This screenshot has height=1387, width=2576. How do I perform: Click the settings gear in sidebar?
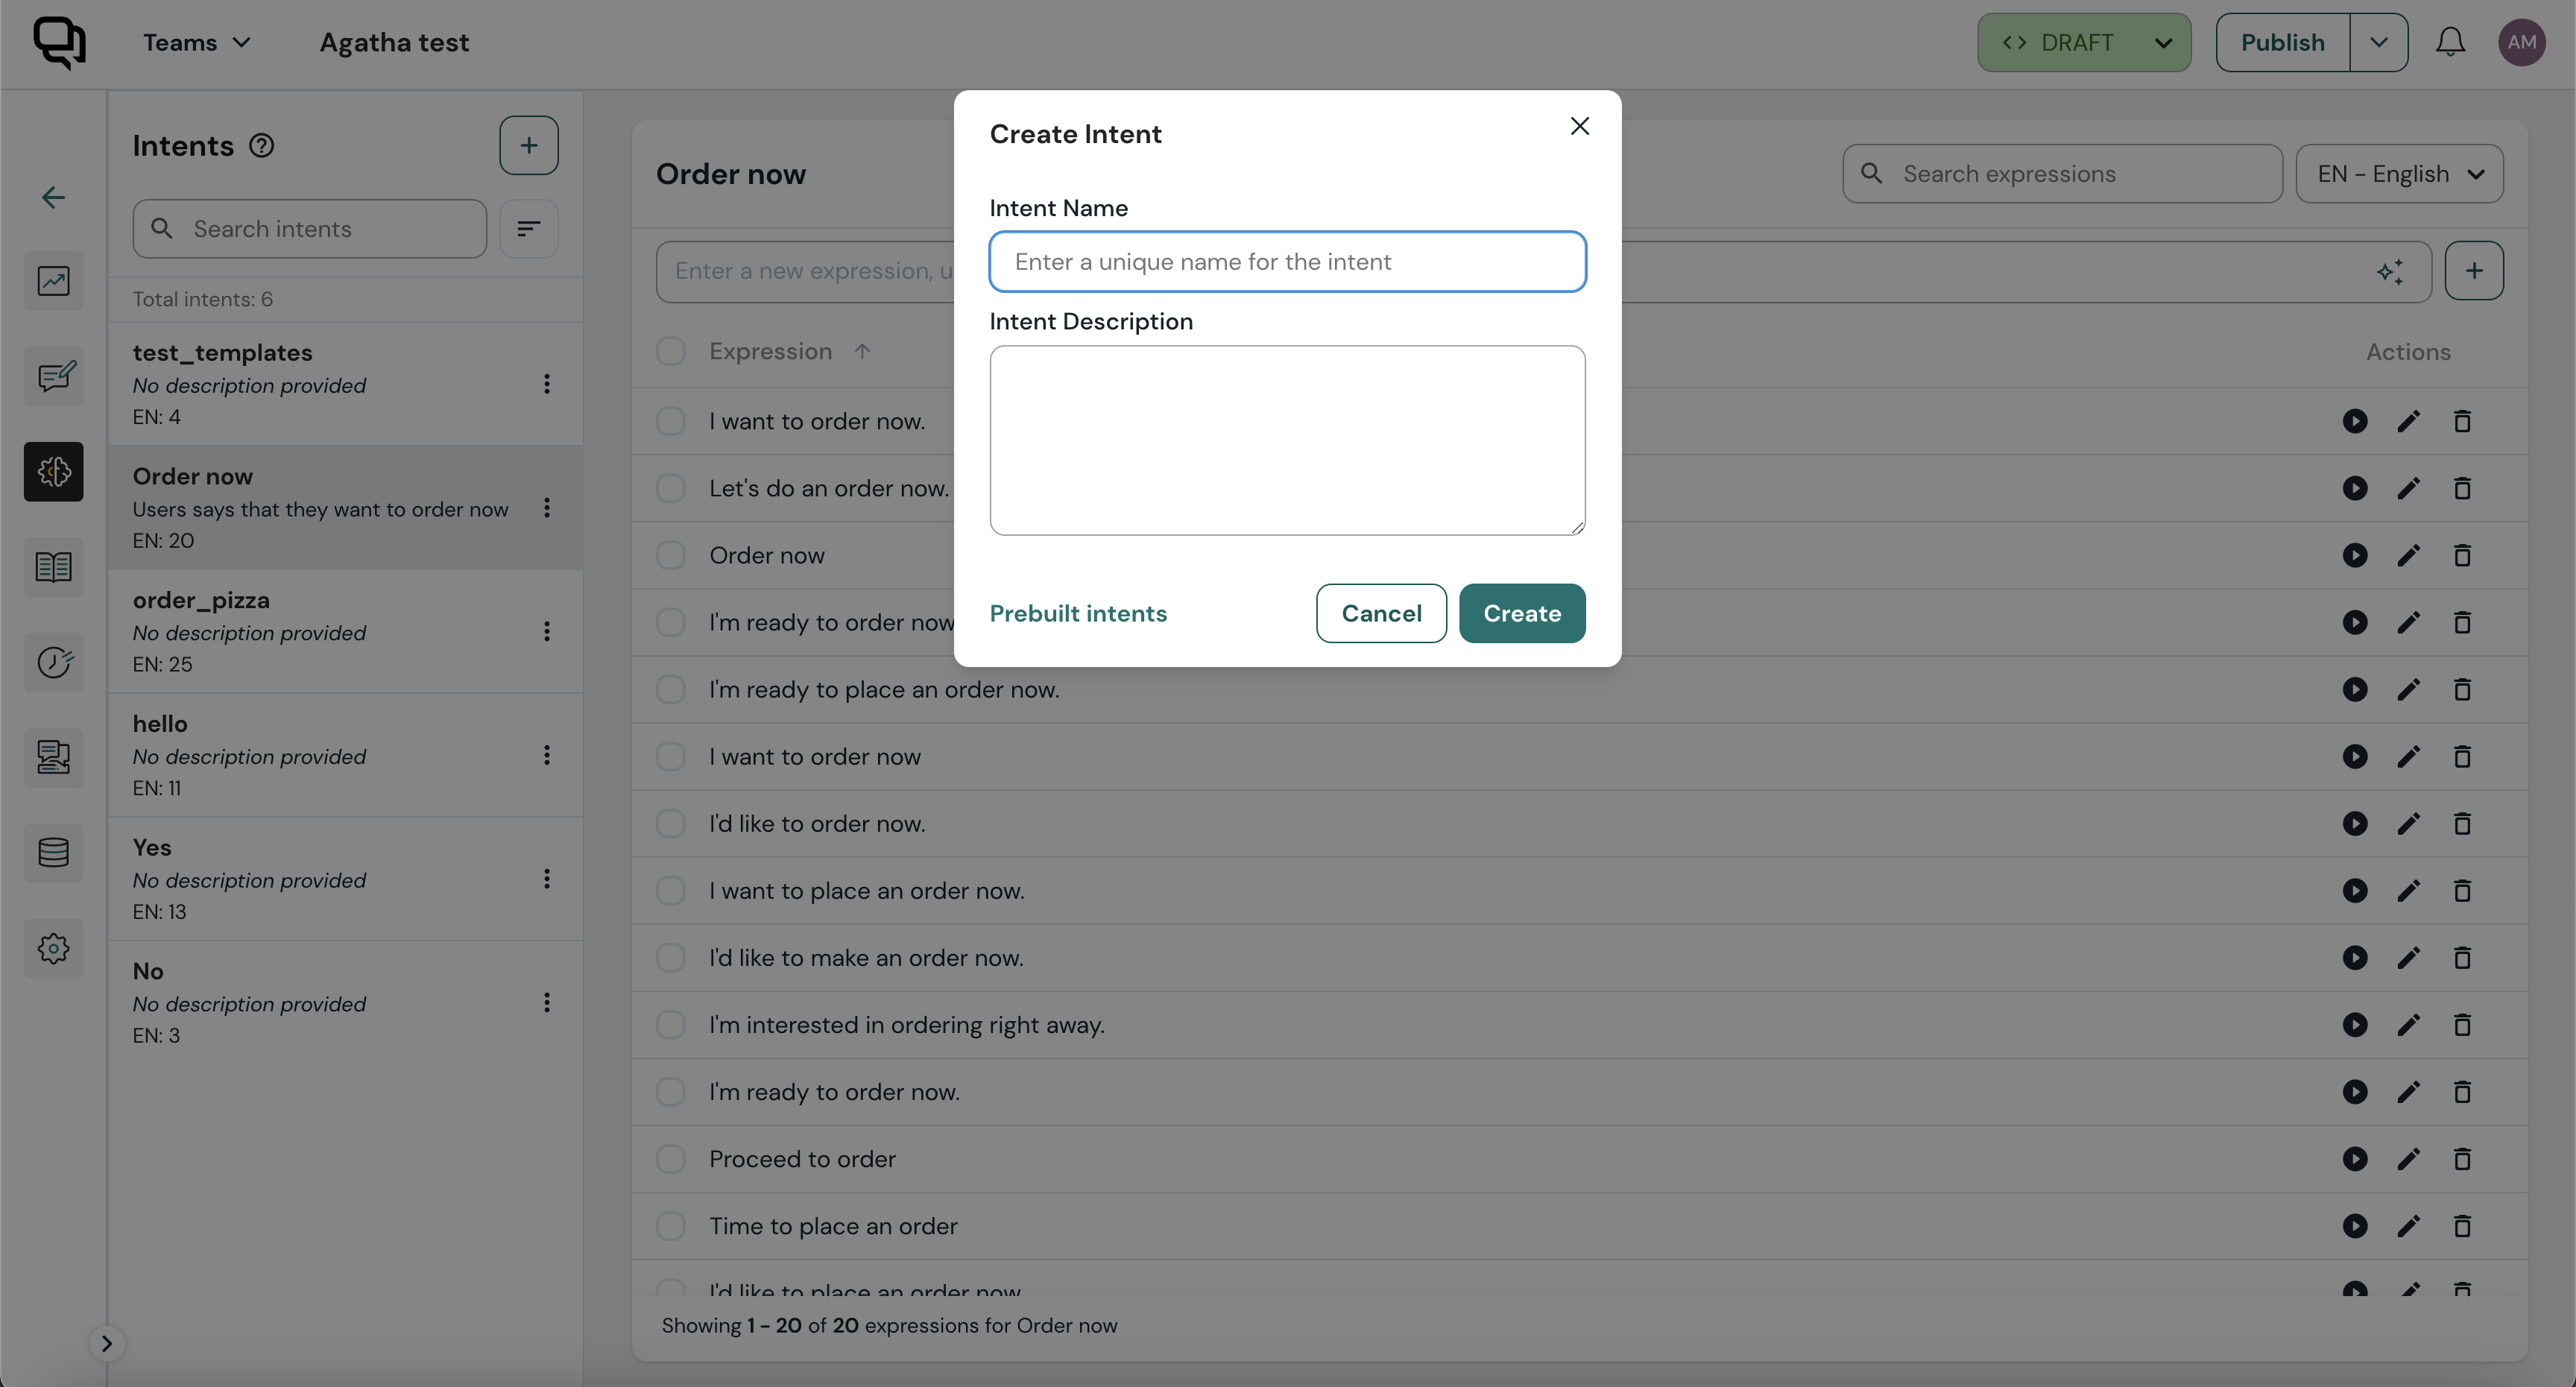(54, 948)
